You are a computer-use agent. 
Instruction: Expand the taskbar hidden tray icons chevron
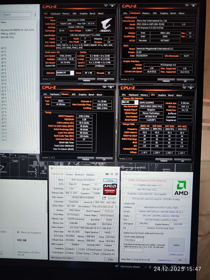pyautogui.click(x=145, y=267)
